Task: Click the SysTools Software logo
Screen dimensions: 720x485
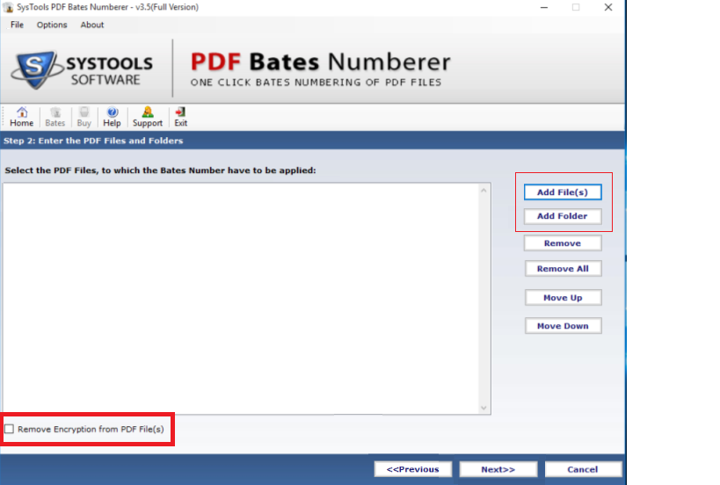Action: tap(82, 69)
